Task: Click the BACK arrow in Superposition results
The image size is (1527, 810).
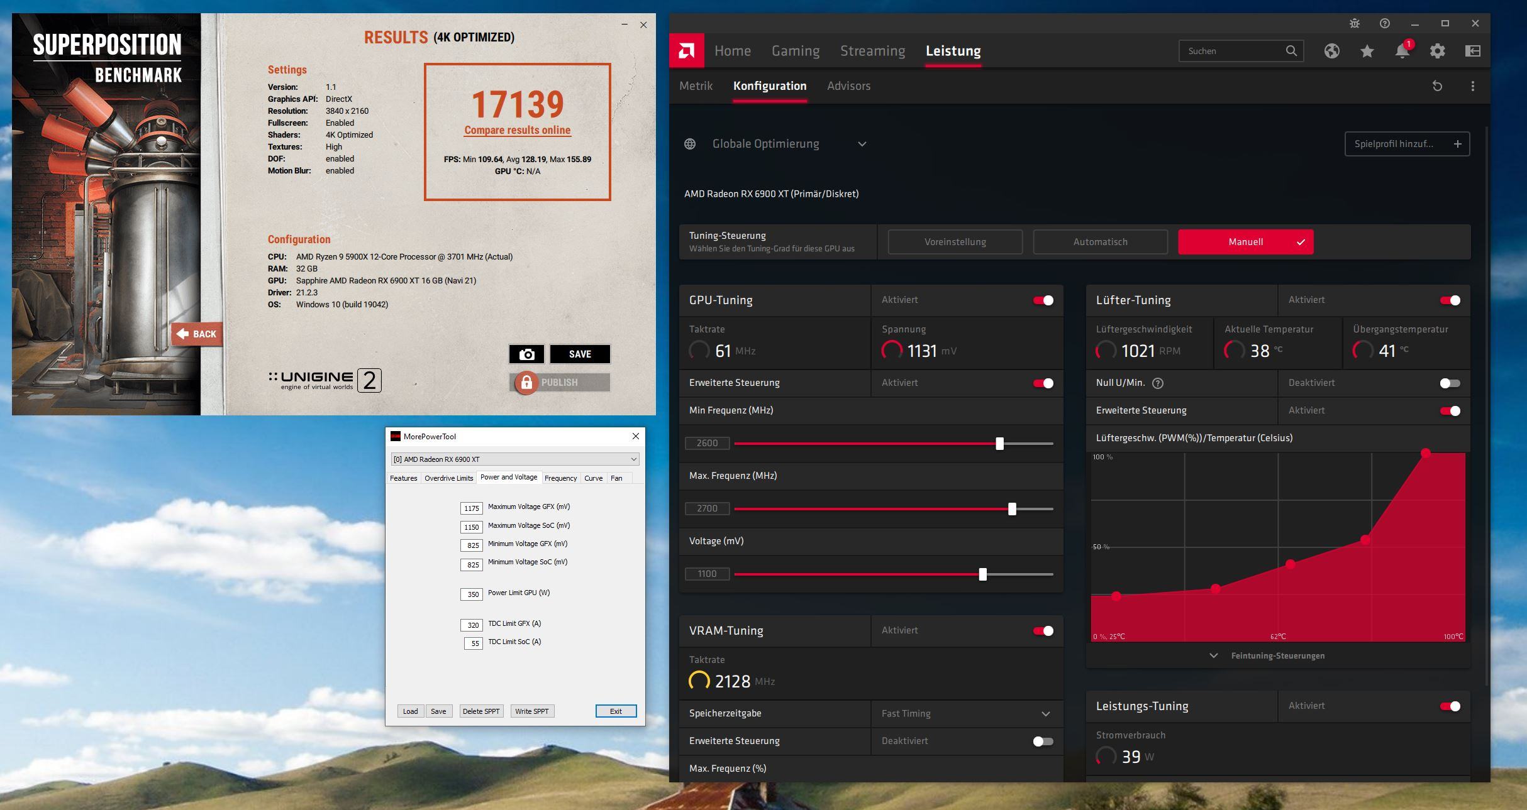Action: [197, 334]
